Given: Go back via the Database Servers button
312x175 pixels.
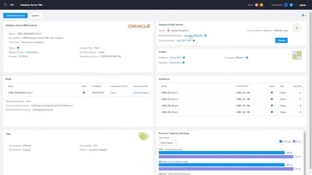Looking at the screenshot, I should pyautogui.click(x=15, y=16).
